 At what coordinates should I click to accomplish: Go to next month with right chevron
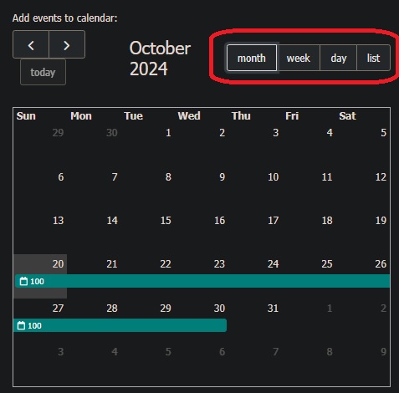[67, 44]
